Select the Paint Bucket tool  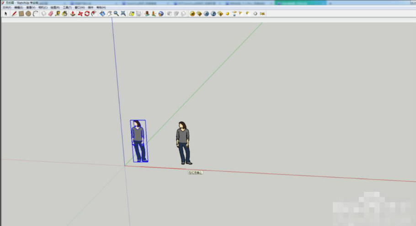[64, 14]
